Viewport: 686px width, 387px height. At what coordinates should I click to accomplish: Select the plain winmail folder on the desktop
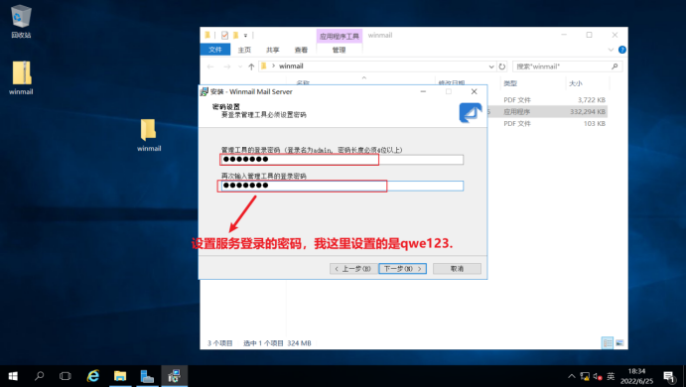[x=149, y=135]
